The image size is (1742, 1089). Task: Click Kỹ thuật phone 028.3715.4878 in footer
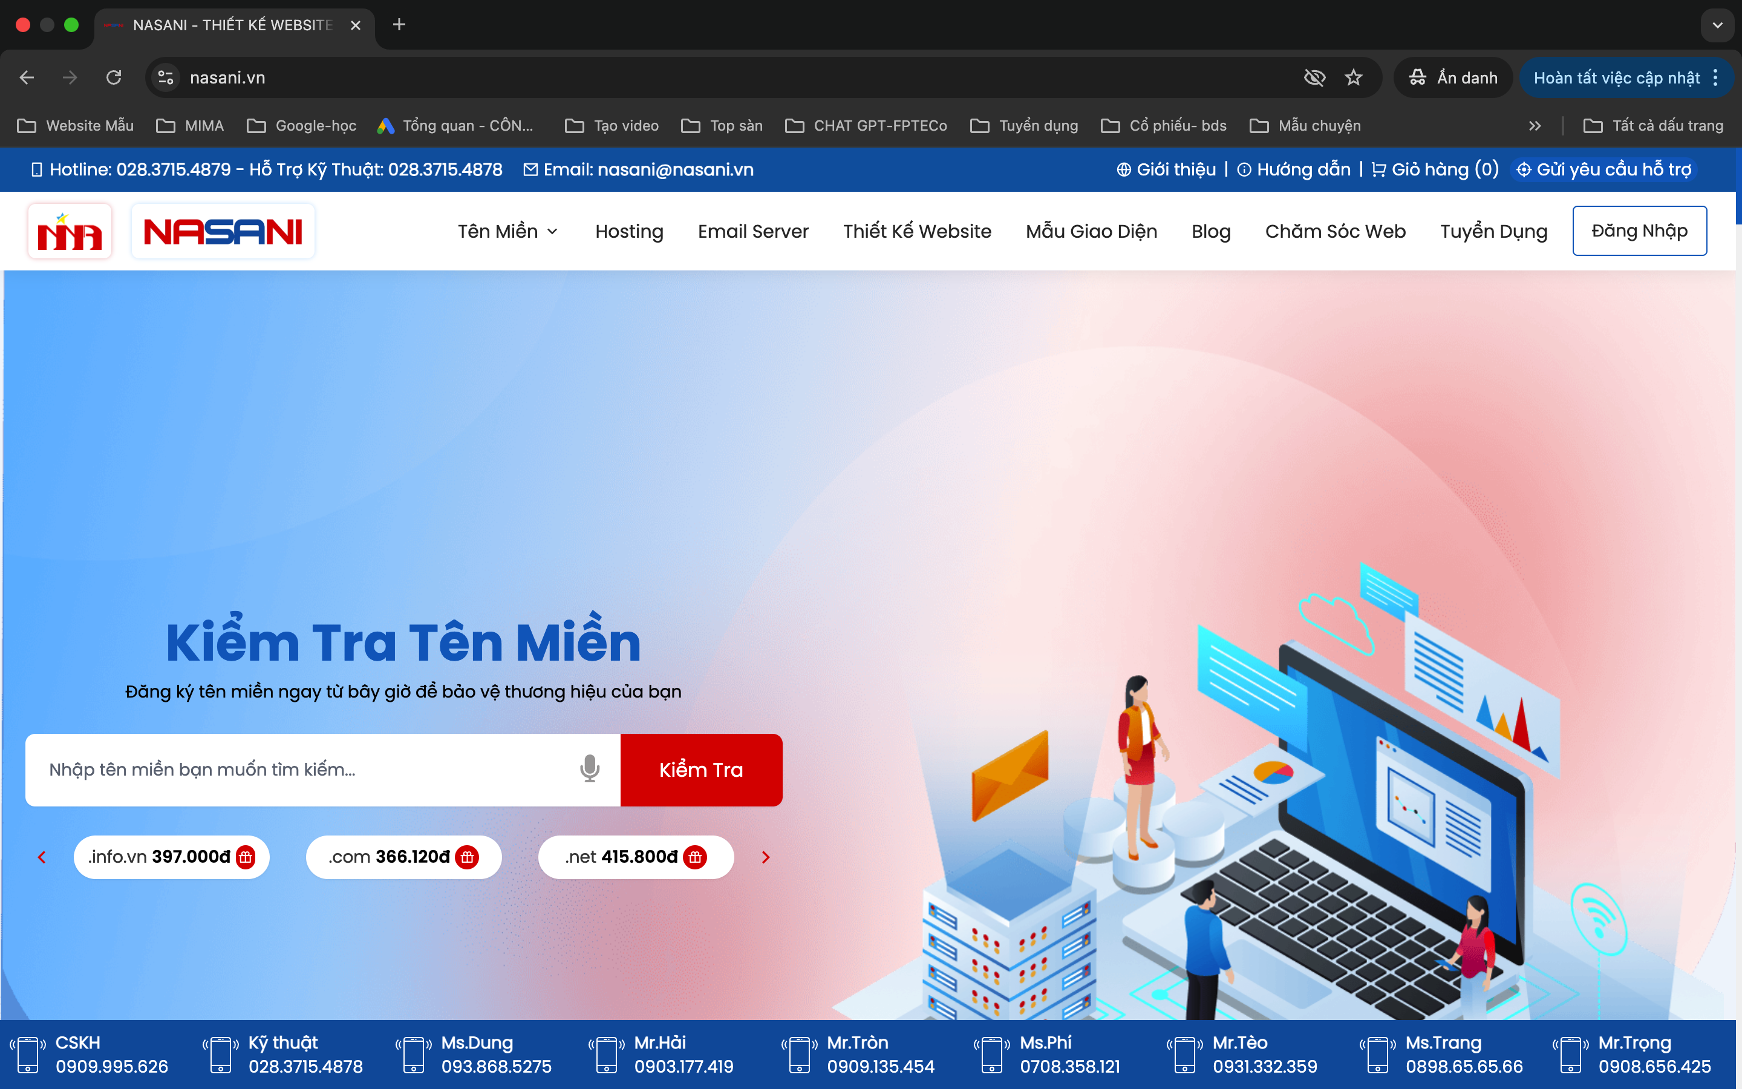click(306, 1067)
